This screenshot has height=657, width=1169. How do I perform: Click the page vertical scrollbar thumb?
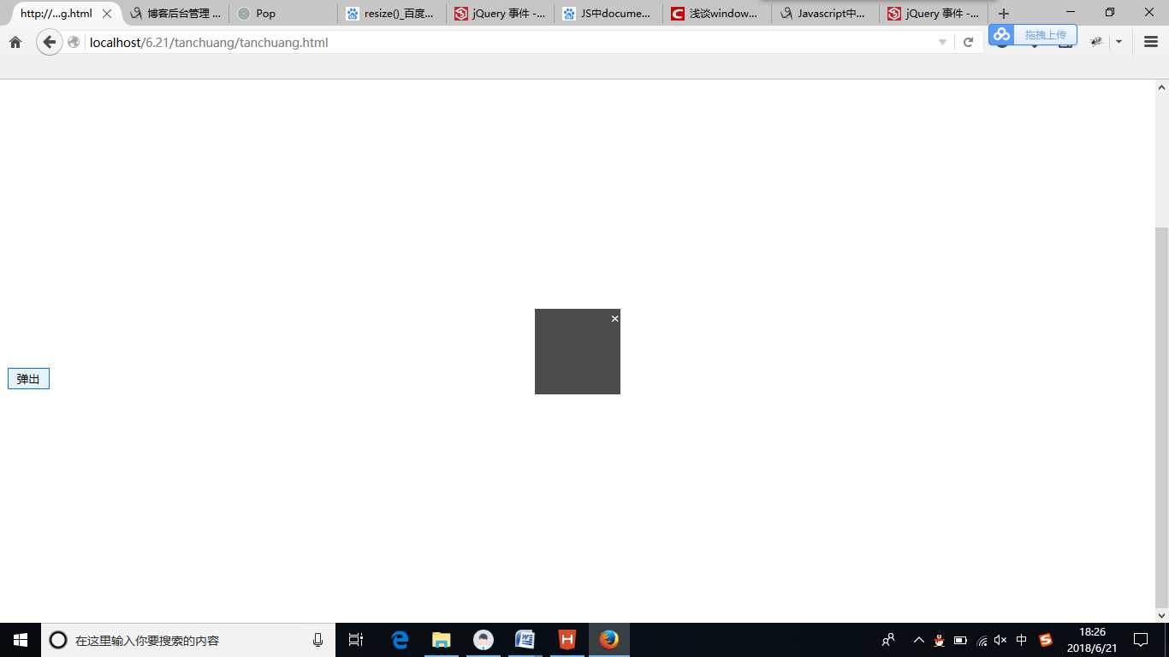point(1161,417)
